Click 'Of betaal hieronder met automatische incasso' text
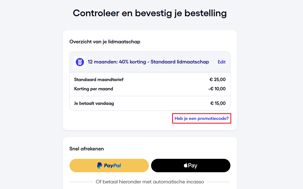303x189 pixels. pos(150,181)
